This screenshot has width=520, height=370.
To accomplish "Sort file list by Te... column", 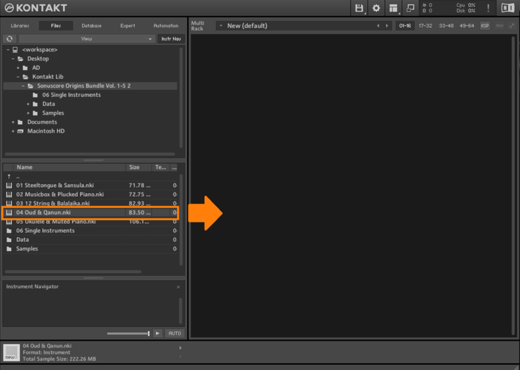I will [x=161, y=167].
